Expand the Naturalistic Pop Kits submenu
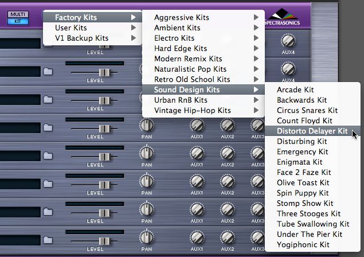364x257 pixels. coord(203,69)
